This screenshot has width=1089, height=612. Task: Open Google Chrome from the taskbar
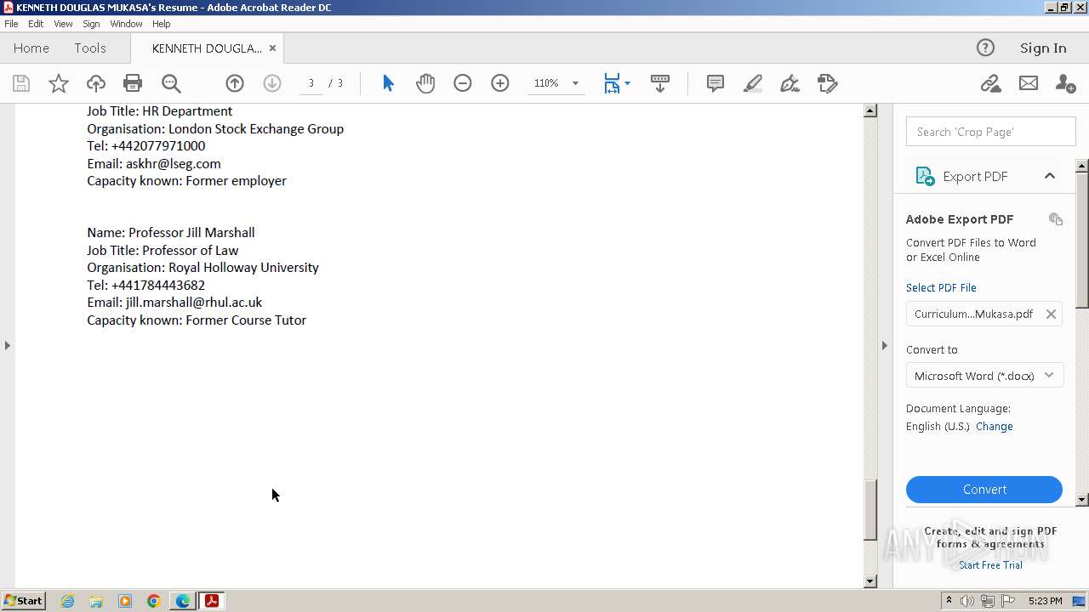tap(154, 601)
